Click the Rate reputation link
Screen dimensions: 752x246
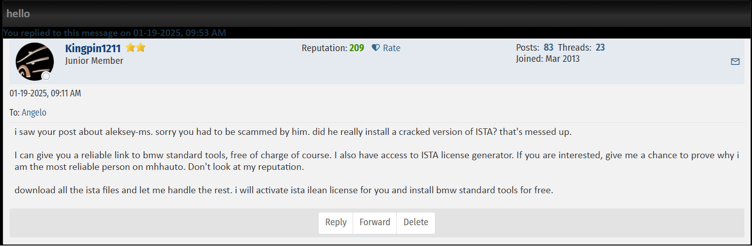pyautogui.click(x=391, y=48)
